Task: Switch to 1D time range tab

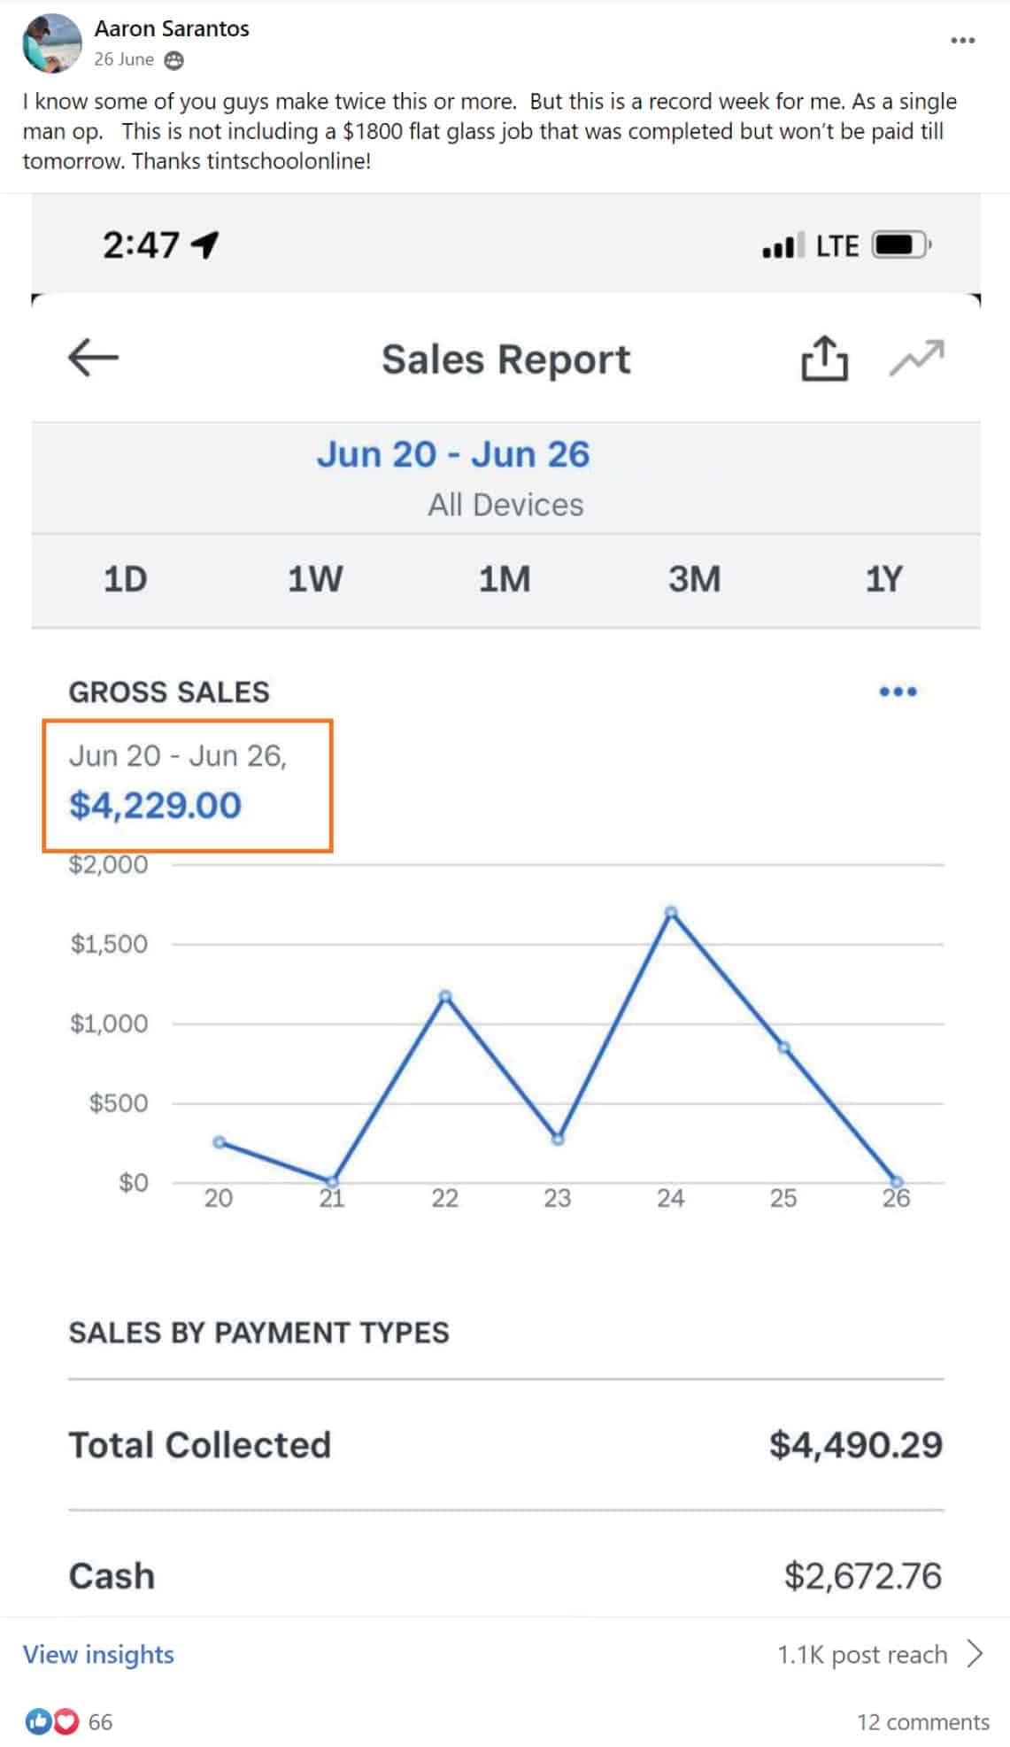Action: pos(126,580)
